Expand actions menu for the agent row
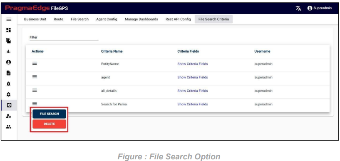The image size is (340, 161). tap(35, 77)
